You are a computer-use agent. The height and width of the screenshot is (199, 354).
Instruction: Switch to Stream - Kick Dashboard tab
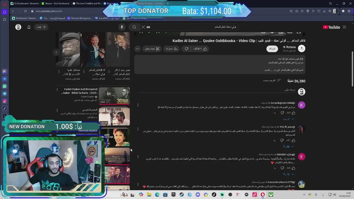click(x=55, y=4)
